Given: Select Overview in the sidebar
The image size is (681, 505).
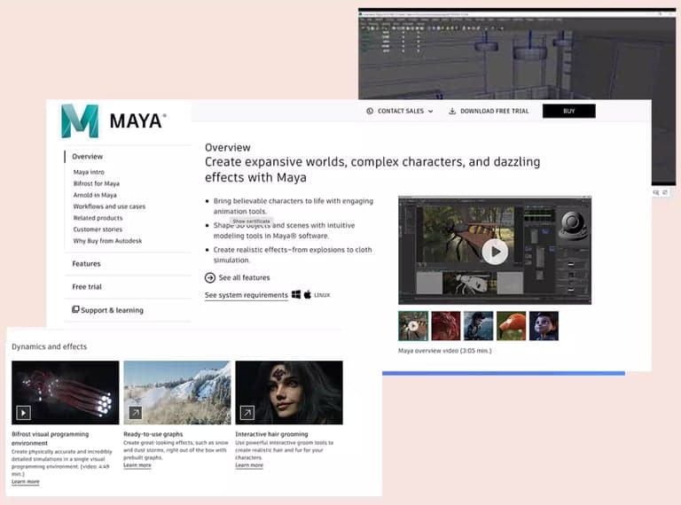Looking at the screenshot, I should coord(87,157).
